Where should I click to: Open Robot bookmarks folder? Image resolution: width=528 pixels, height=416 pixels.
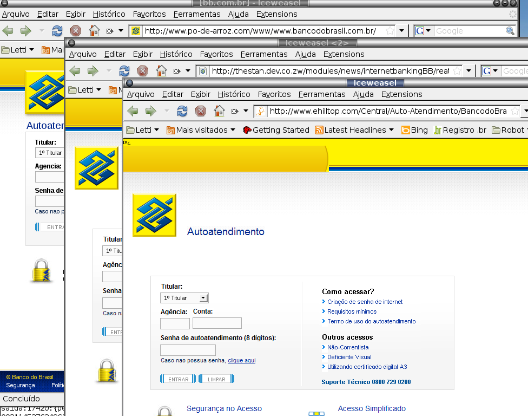click(x=509, y=130)
